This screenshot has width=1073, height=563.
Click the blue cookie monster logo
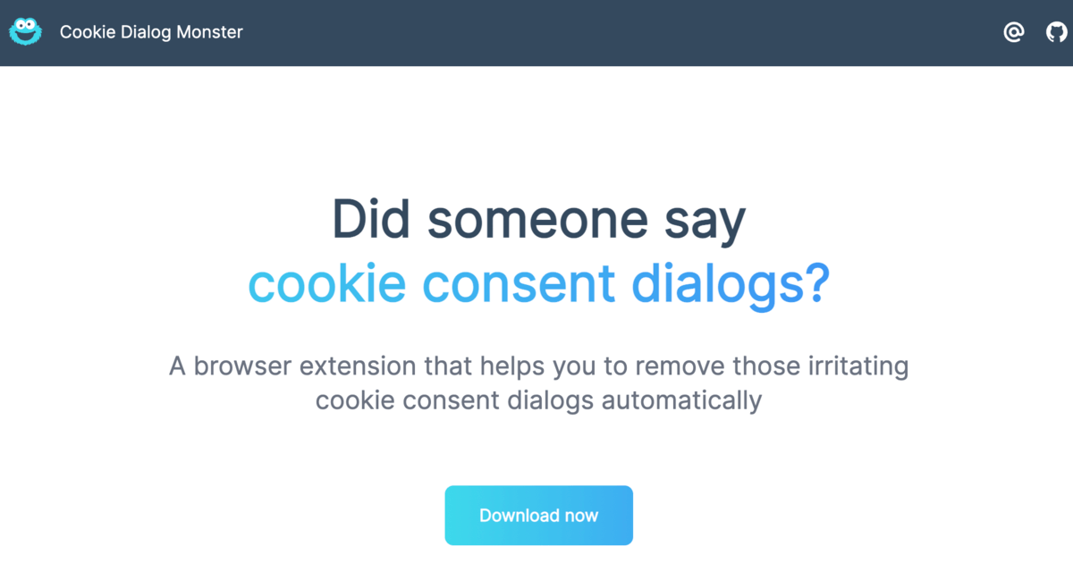[x=25, y=32]
